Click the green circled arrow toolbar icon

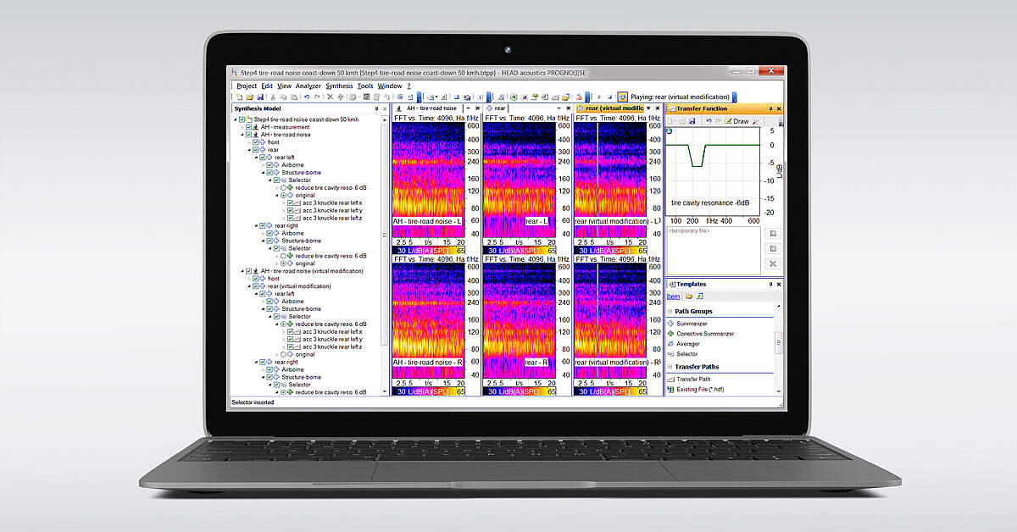point(514,97)
